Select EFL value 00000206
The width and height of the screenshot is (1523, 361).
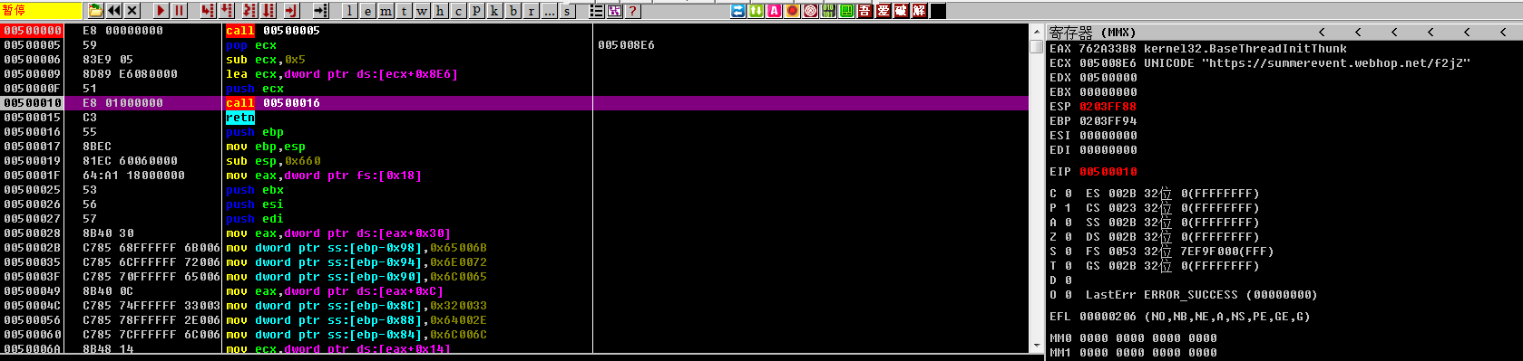point(1108,317)
